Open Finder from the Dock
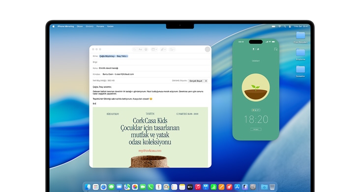Viewport: 360px width, 192px height. (x=88, y=187)
